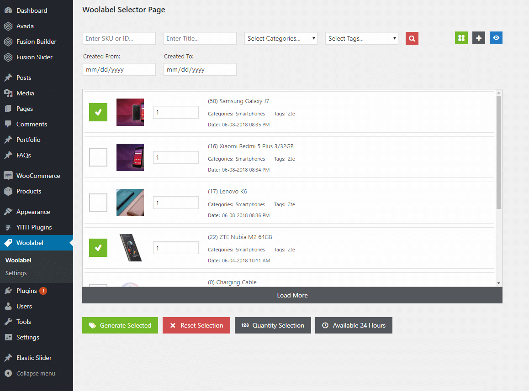This screenshot has height=391, width=529.
Task: Open the Select Tags dropdown
Action: point(362,38)
